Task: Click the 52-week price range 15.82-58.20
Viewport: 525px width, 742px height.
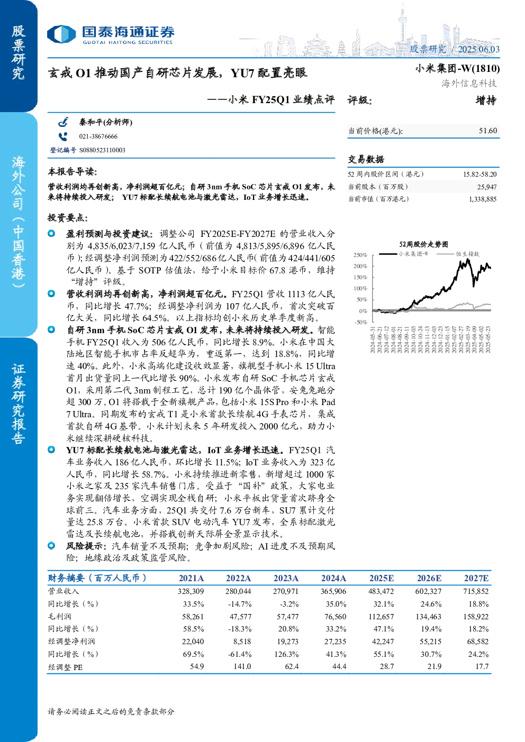Action: 479,174
